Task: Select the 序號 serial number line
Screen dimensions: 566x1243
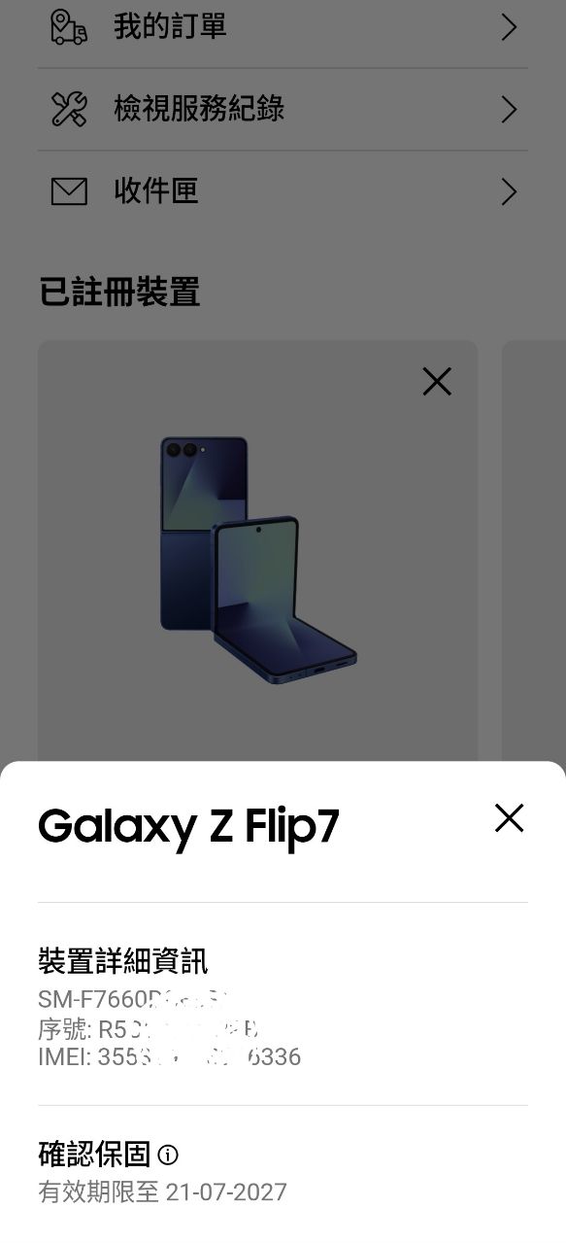Action: tap(149, 1028)
